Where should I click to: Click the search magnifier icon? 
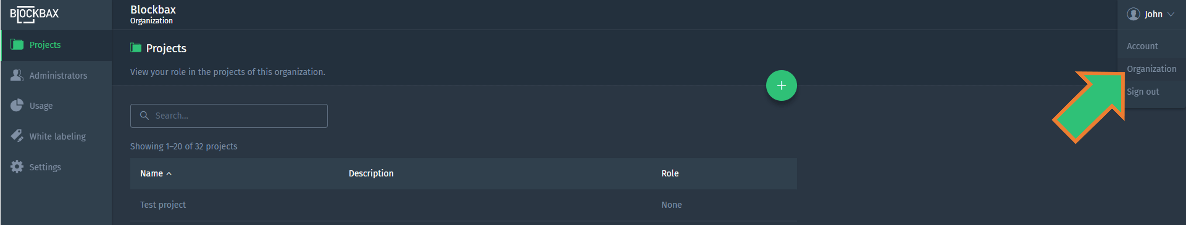(144, 115)
